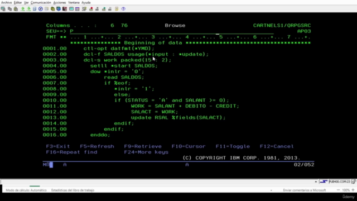Viewport: 357px width, 201px height.
Task: Click the PUB400.COM:23 host status text
Action: tap(340, 181)
